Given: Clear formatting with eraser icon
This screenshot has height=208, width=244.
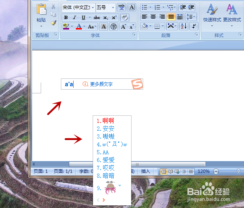Looking at the screenshot, I should coord(125,18).
